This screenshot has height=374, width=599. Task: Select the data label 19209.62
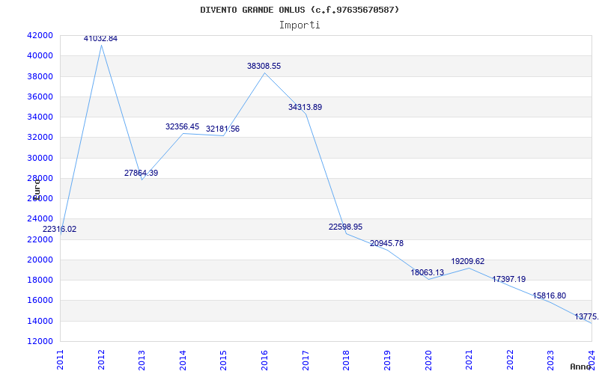click(467, 261)
